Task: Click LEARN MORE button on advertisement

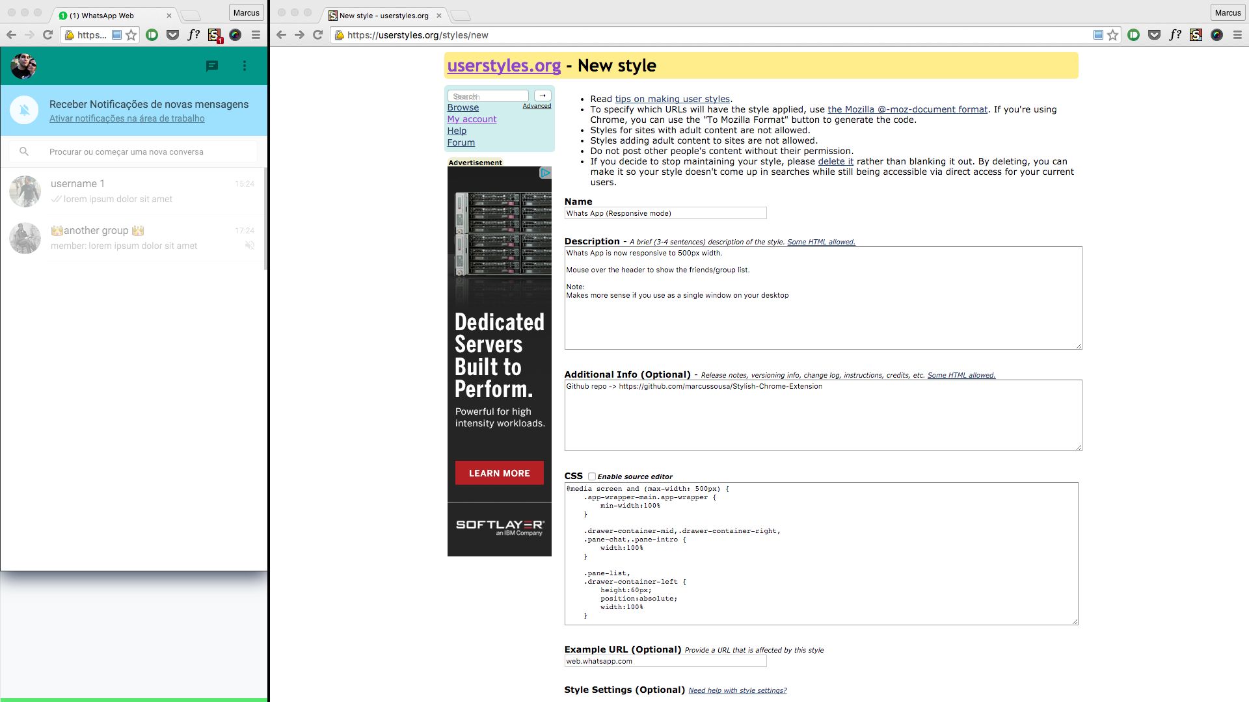Action: click(x=500, y=473)
